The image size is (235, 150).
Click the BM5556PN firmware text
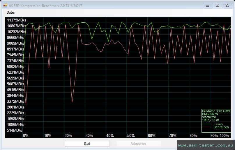210,114
